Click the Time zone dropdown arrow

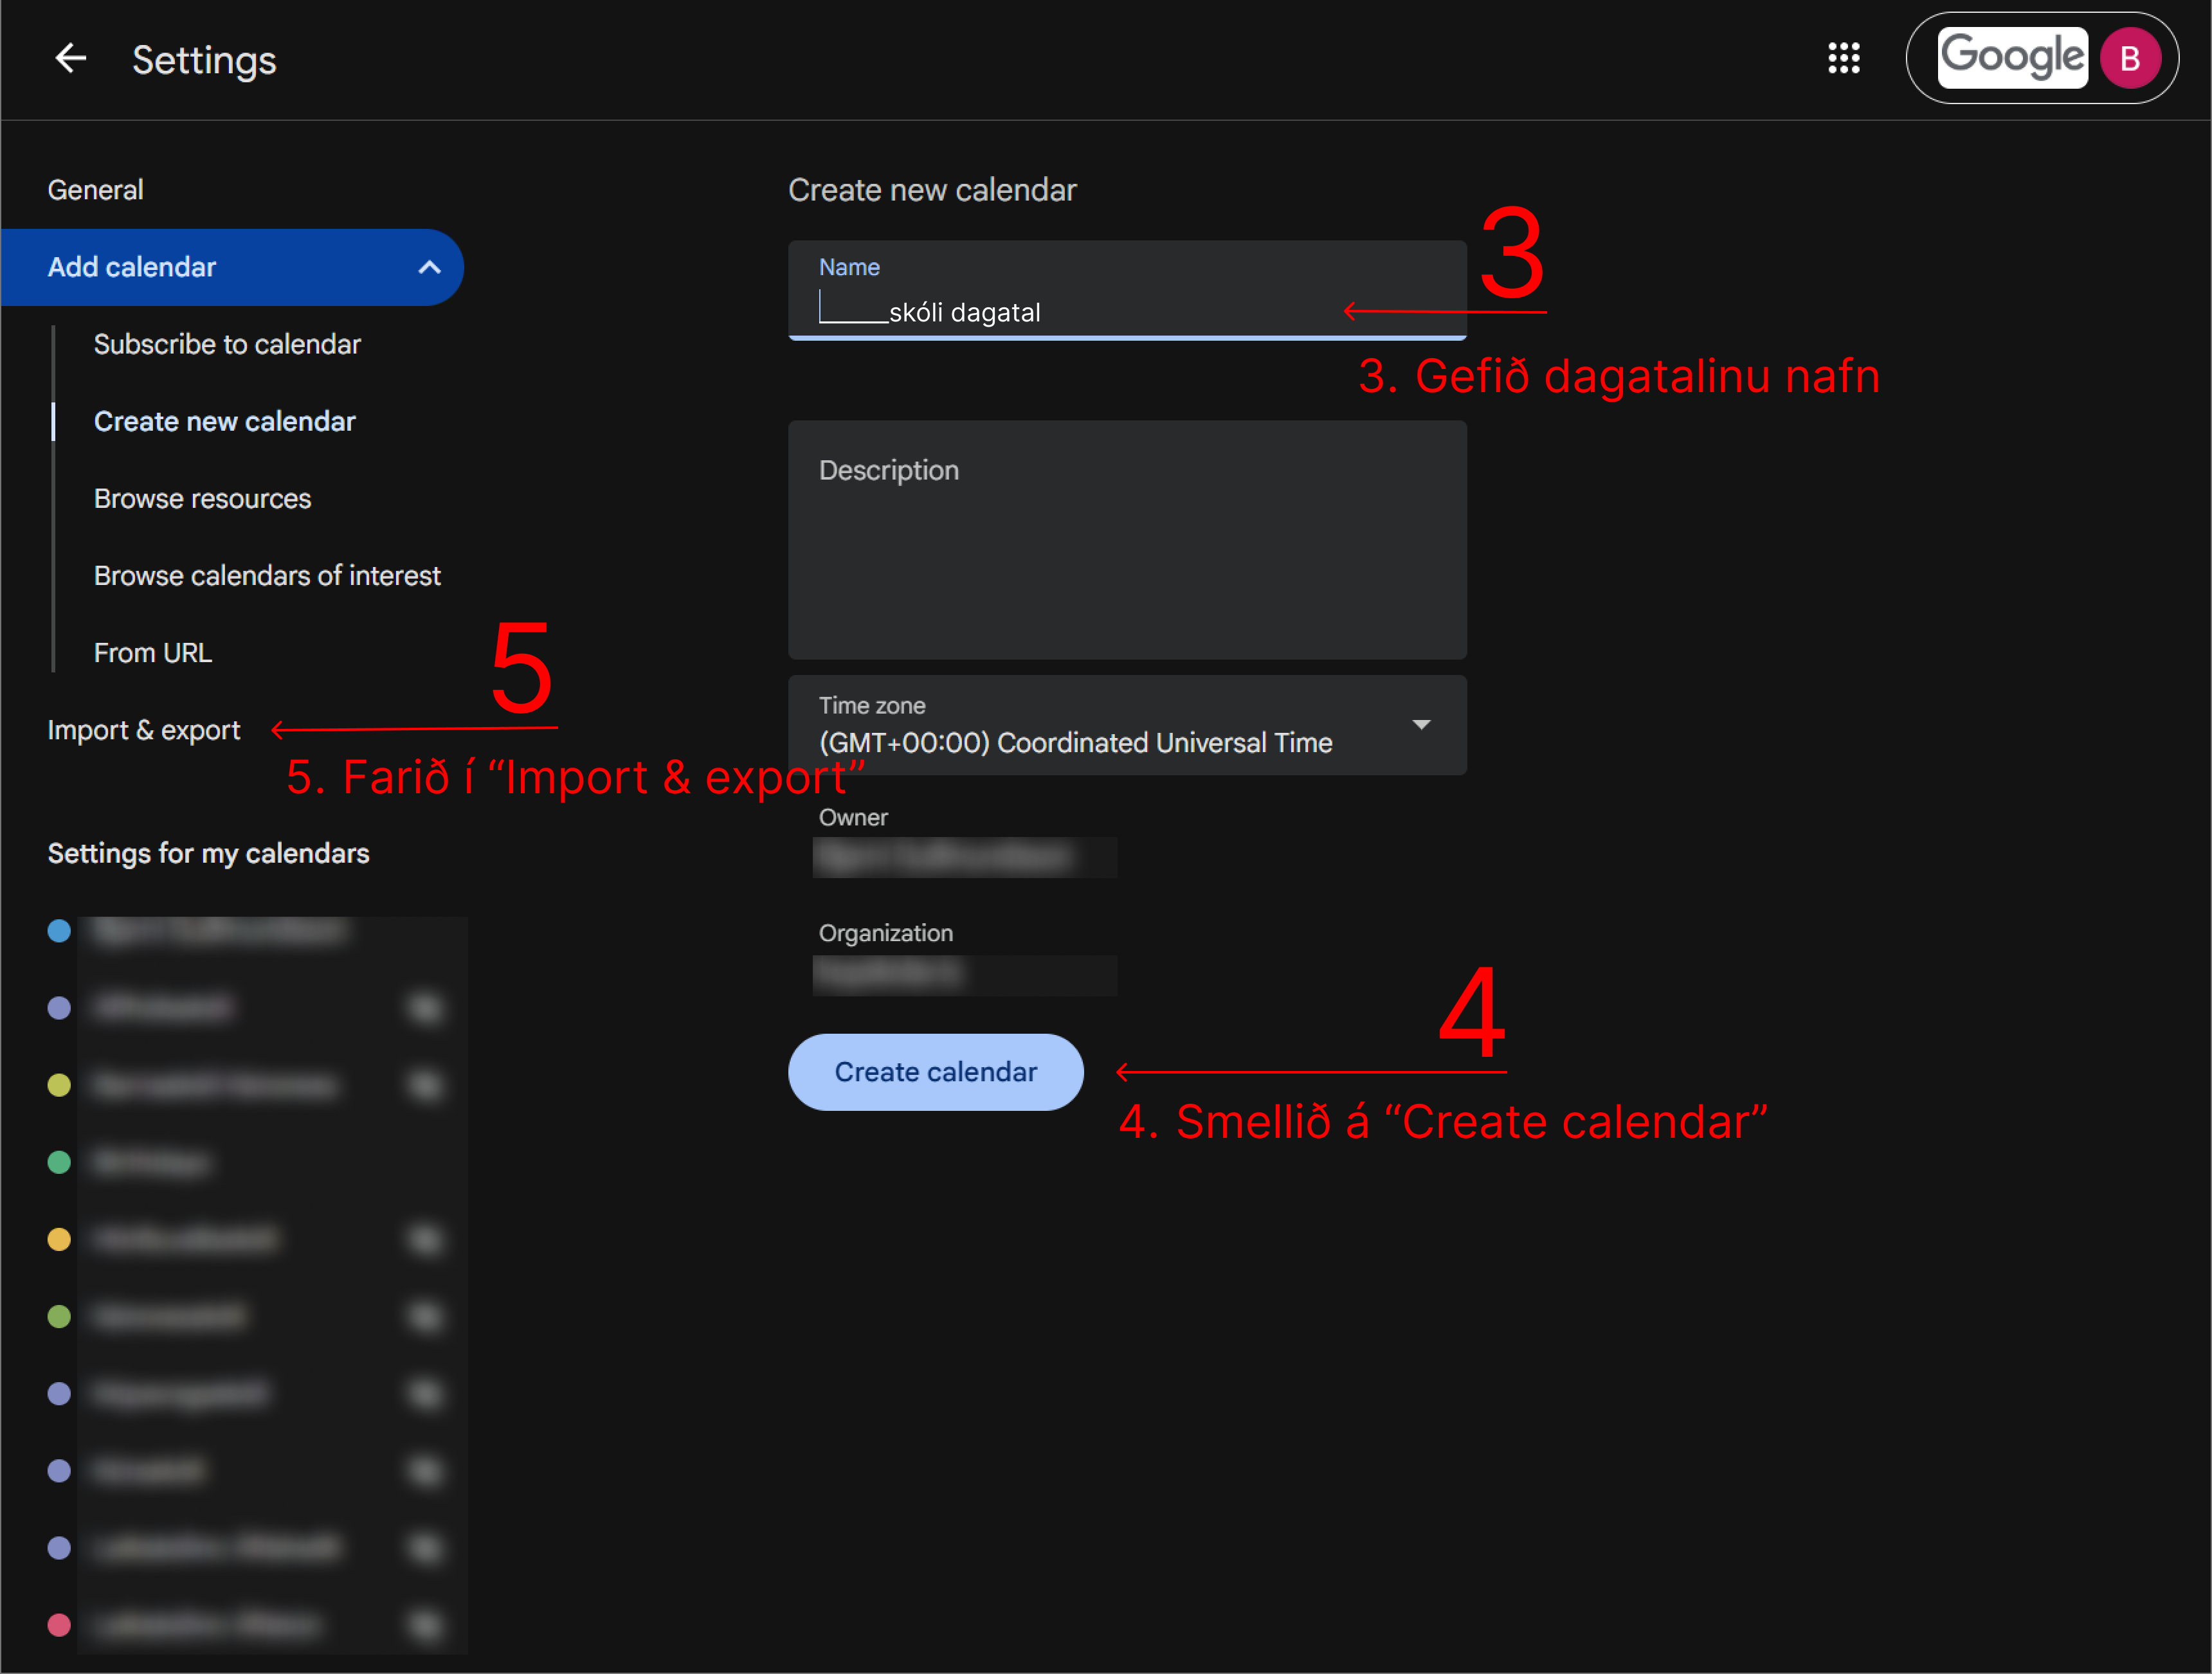point(1420,724)
